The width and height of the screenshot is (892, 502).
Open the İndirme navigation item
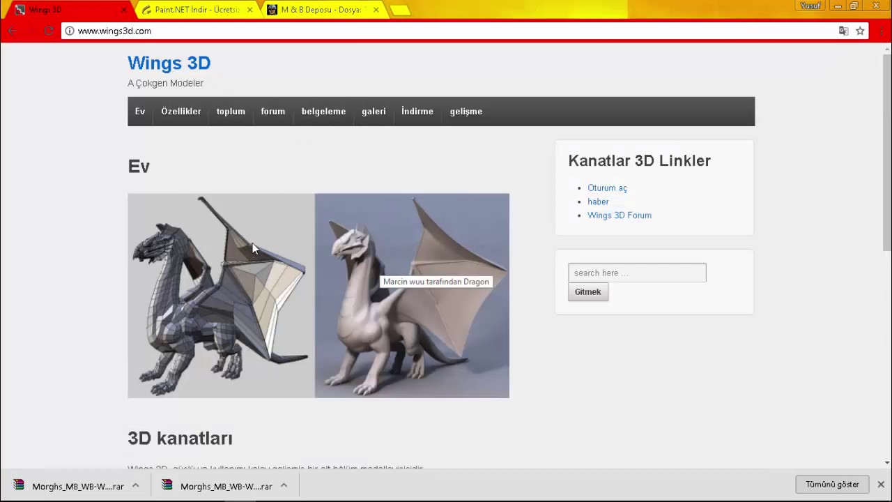click(417, 112)
